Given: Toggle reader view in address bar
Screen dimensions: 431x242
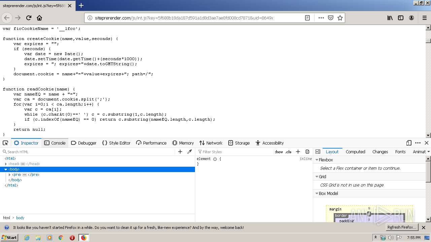Looking at the screenshot, I should coord(307,18).
